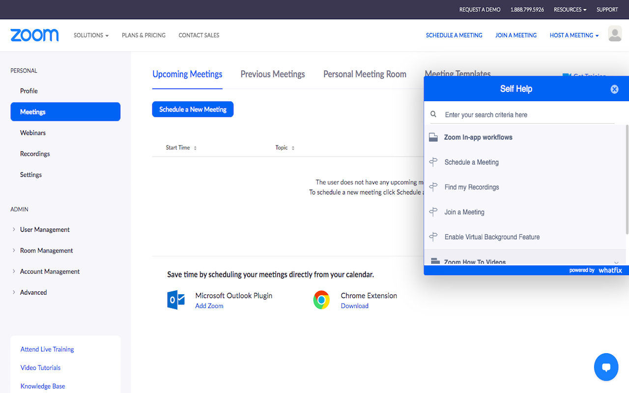Click the Self Help panel scrollbar
This screenshot has height=393, width=629.
coord(627,179)
